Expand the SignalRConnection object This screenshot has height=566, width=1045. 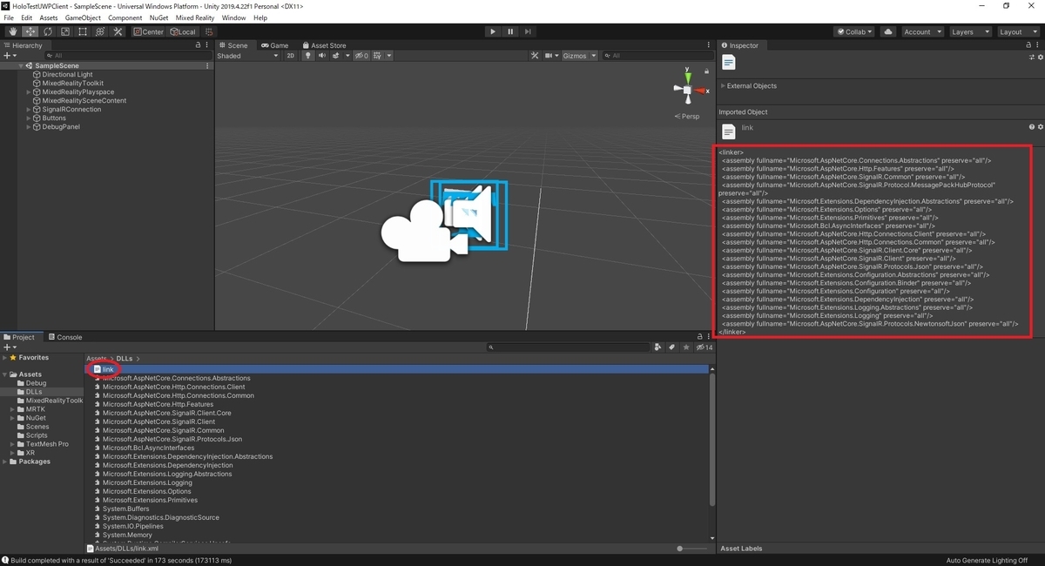tap(28, 110)
